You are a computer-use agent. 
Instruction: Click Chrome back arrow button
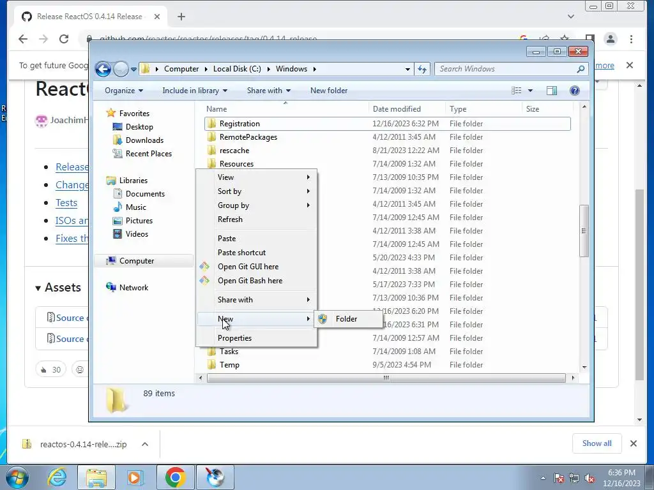coord(23,39)
